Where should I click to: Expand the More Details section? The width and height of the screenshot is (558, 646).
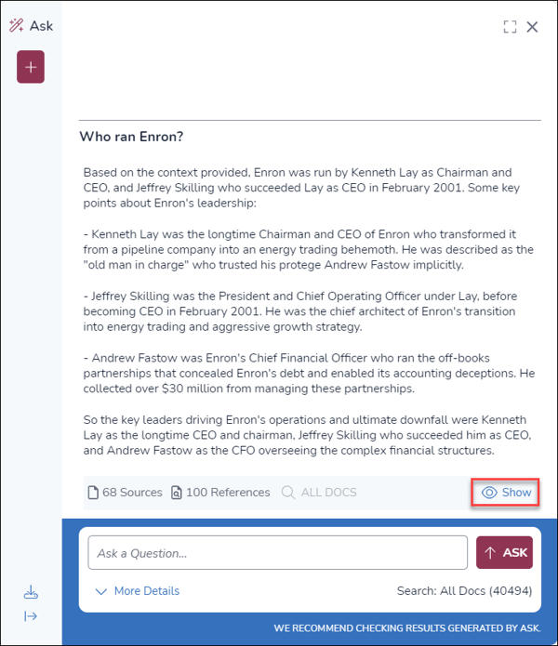[x=138, y=591]
